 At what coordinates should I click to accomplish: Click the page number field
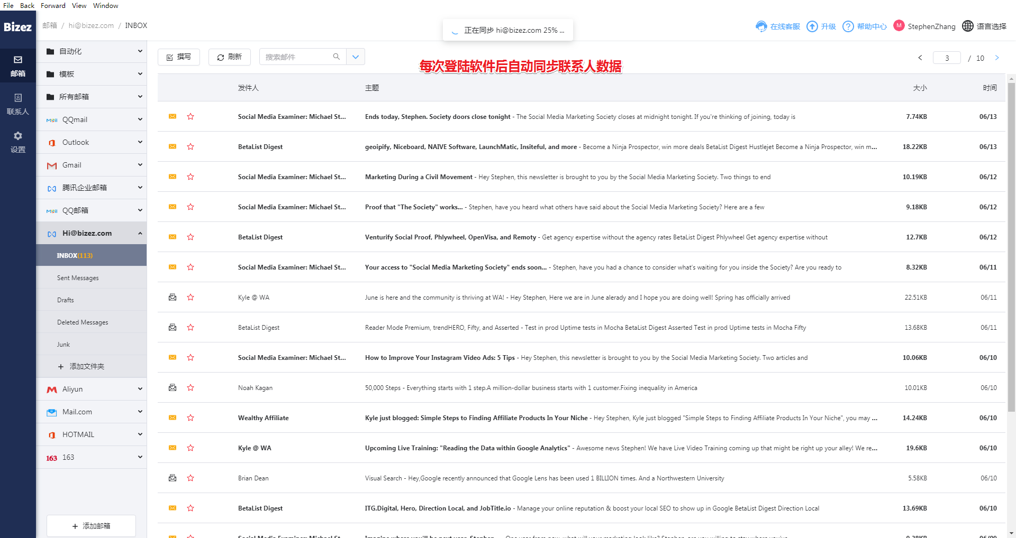[x=947, y=58]
